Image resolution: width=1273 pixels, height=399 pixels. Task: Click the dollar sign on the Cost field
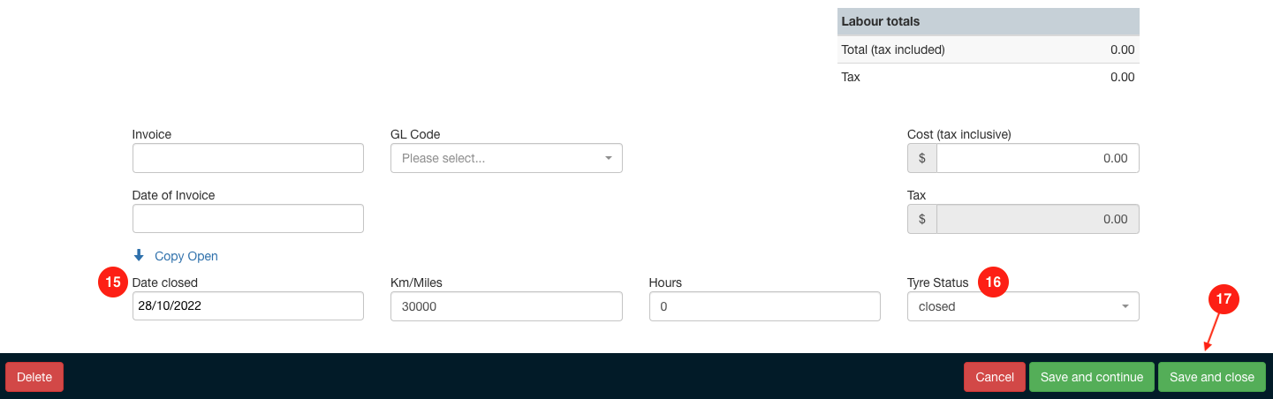click(922, 159)
